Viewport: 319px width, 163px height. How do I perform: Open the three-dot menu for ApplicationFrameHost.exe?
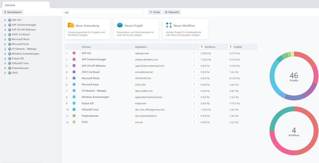pyautogui.click(x=194, y=97)
